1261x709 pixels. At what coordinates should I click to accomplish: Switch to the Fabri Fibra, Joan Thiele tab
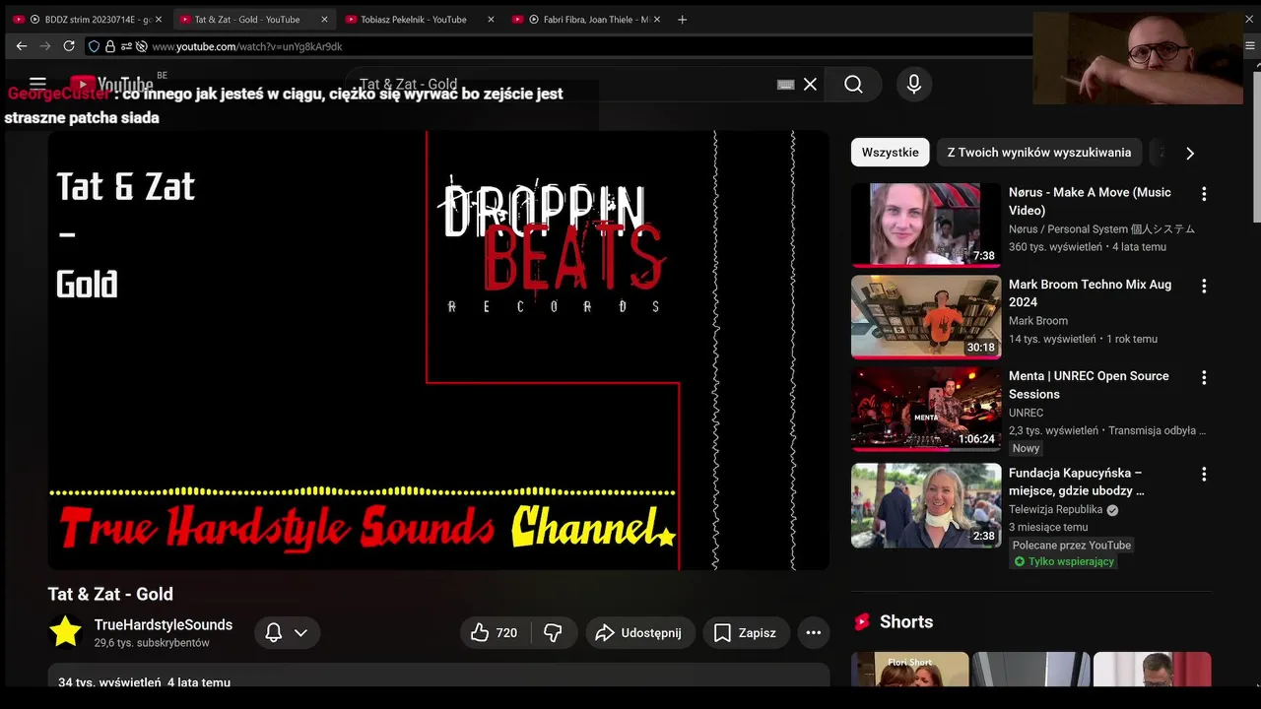(586, 19)
